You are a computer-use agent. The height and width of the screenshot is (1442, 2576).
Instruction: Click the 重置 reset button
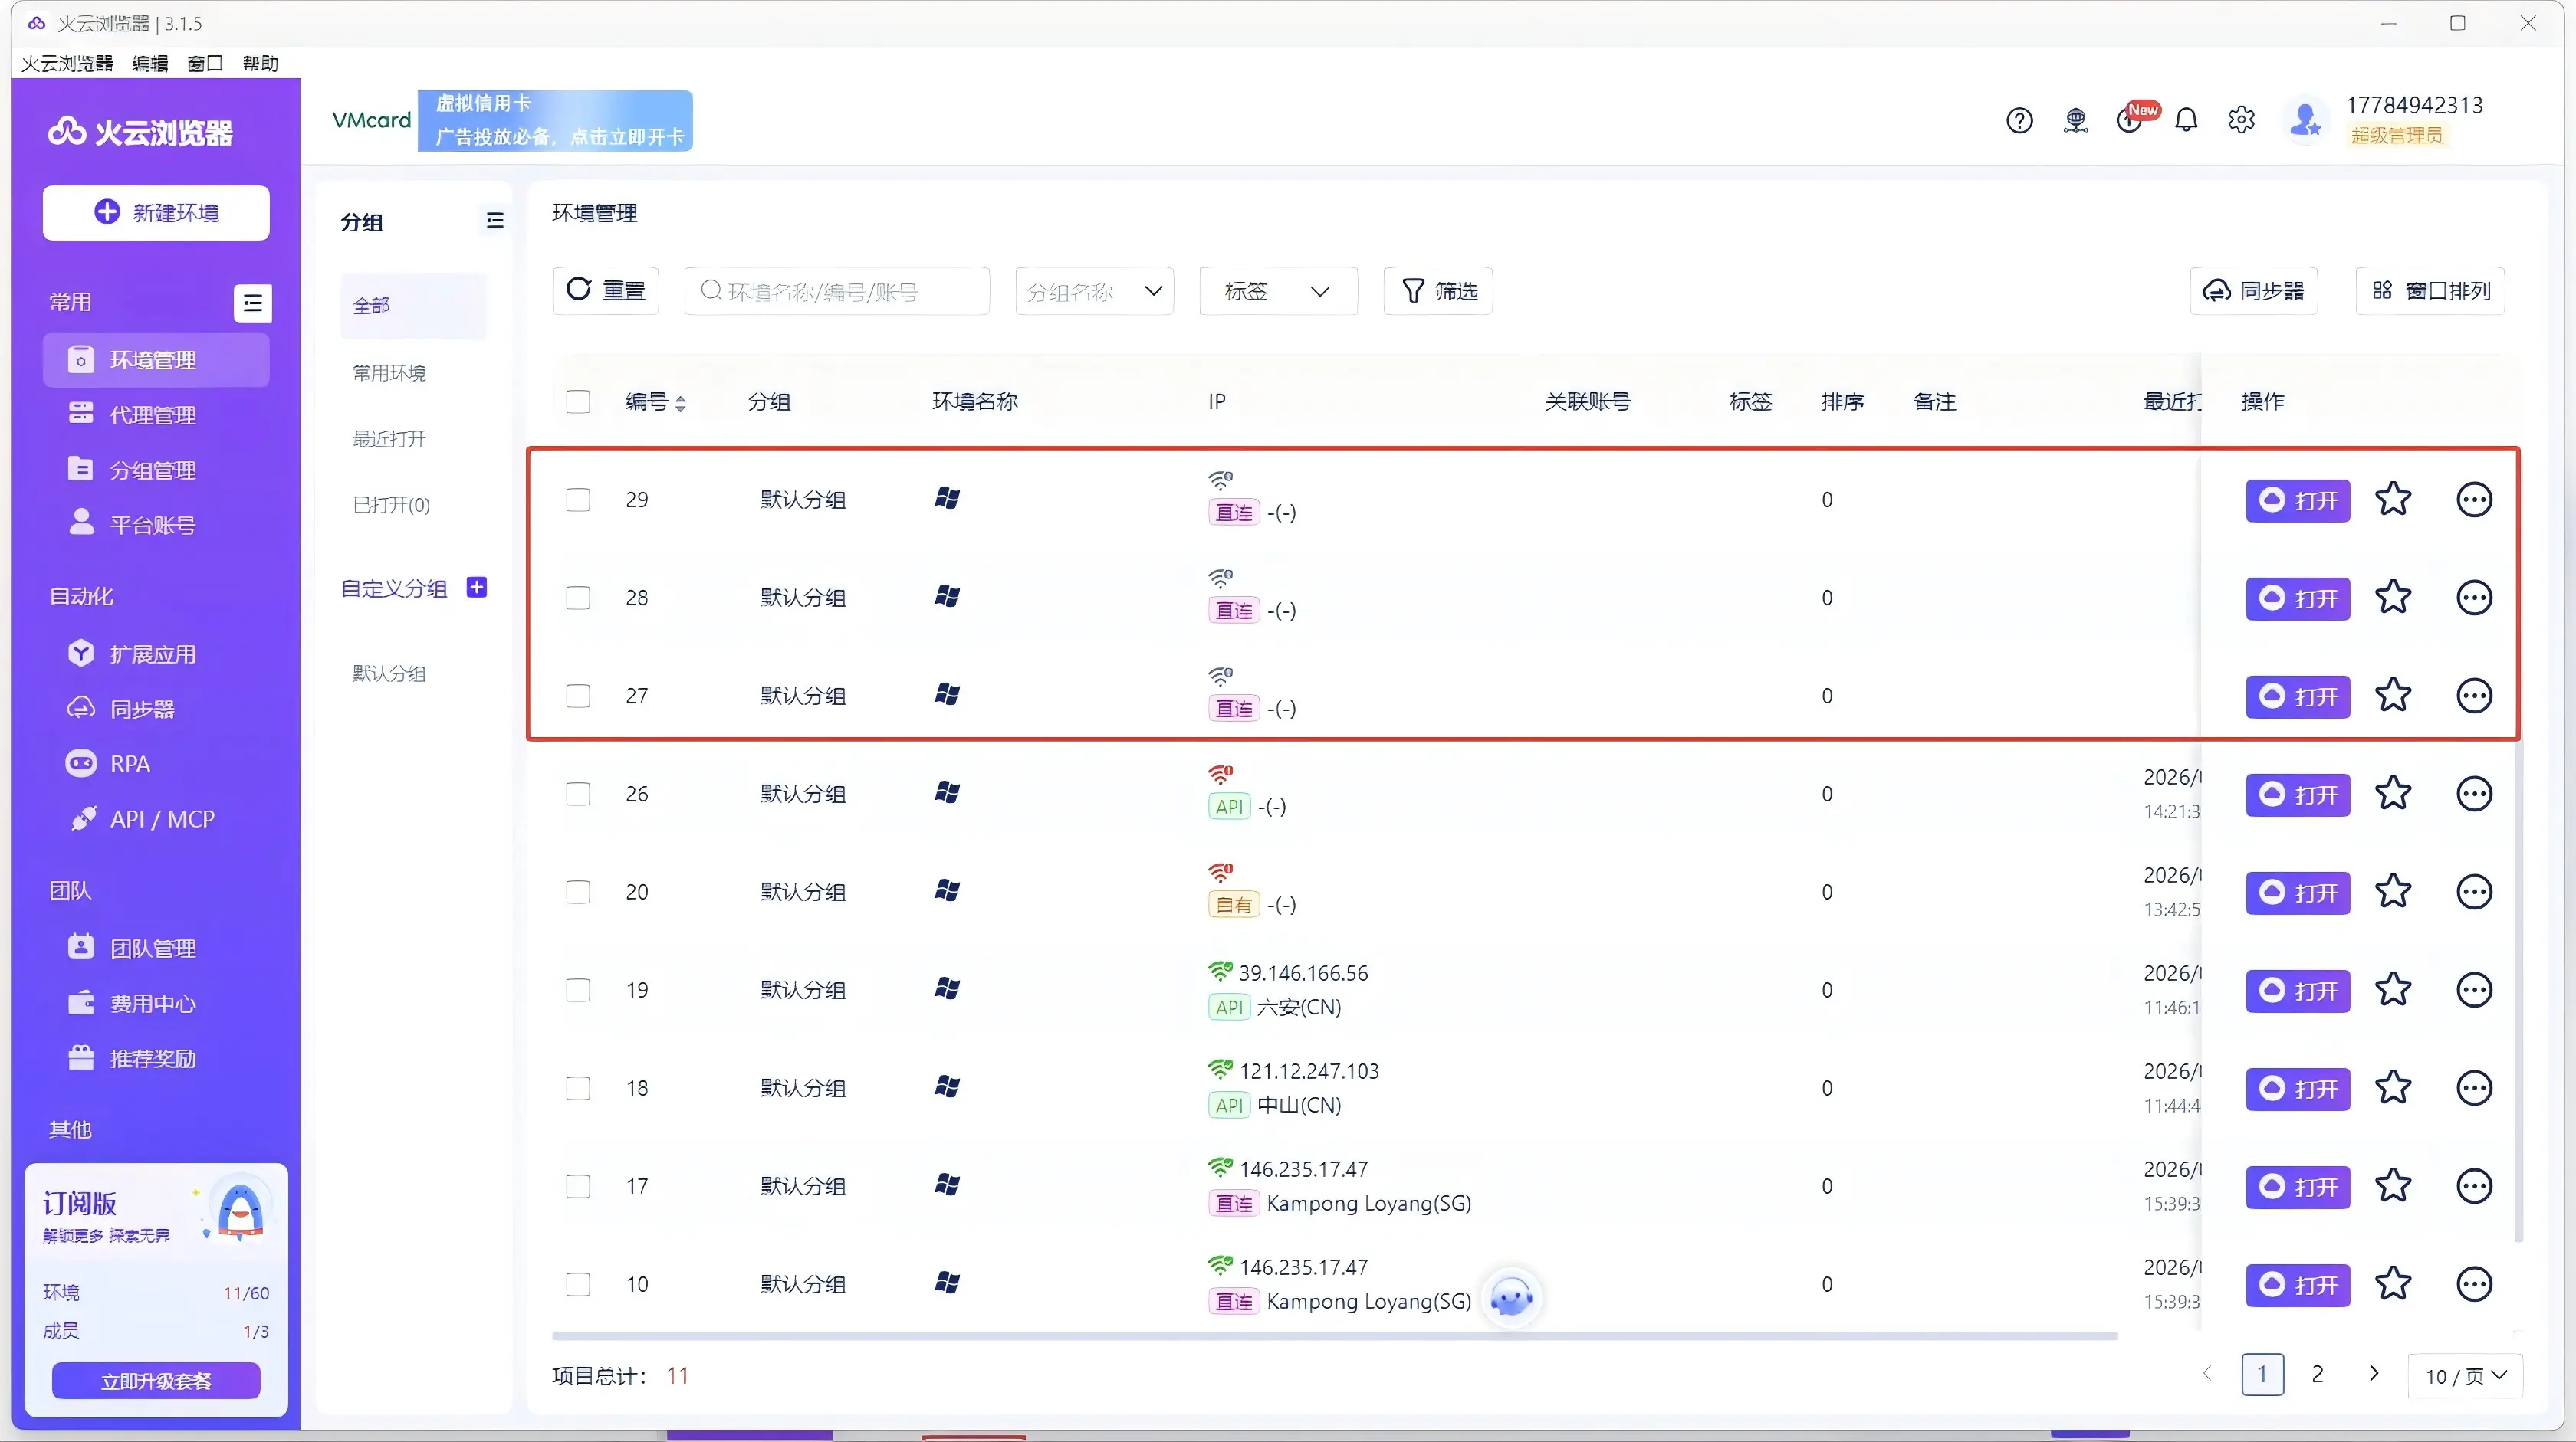[x=605, y=291]
